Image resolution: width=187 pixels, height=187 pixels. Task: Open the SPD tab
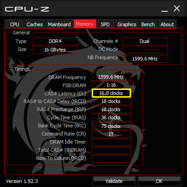(x=105, y=24)
